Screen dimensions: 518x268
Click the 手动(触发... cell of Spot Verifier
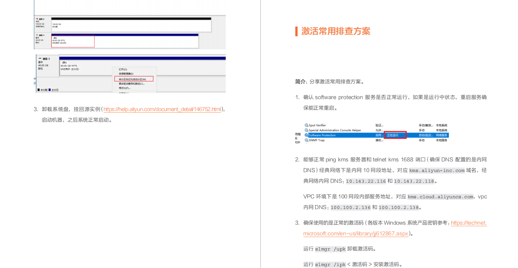click(426, 125)
